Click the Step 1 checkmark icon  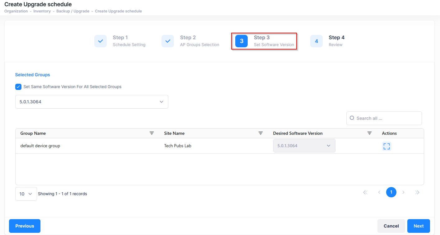point(101,41)
